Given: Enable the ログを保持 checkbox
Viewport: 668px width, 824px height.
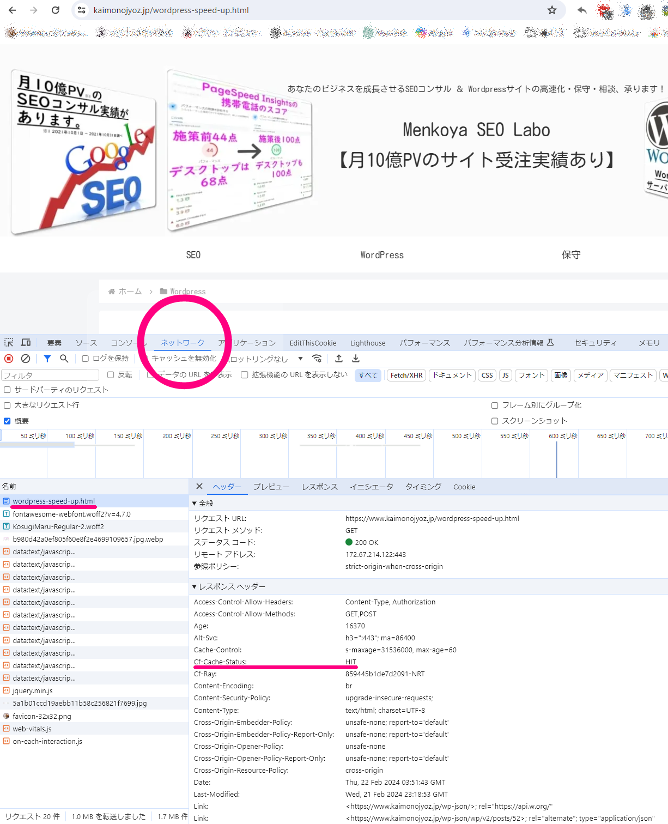Looking at the screenshot, I should coord(85,359).
